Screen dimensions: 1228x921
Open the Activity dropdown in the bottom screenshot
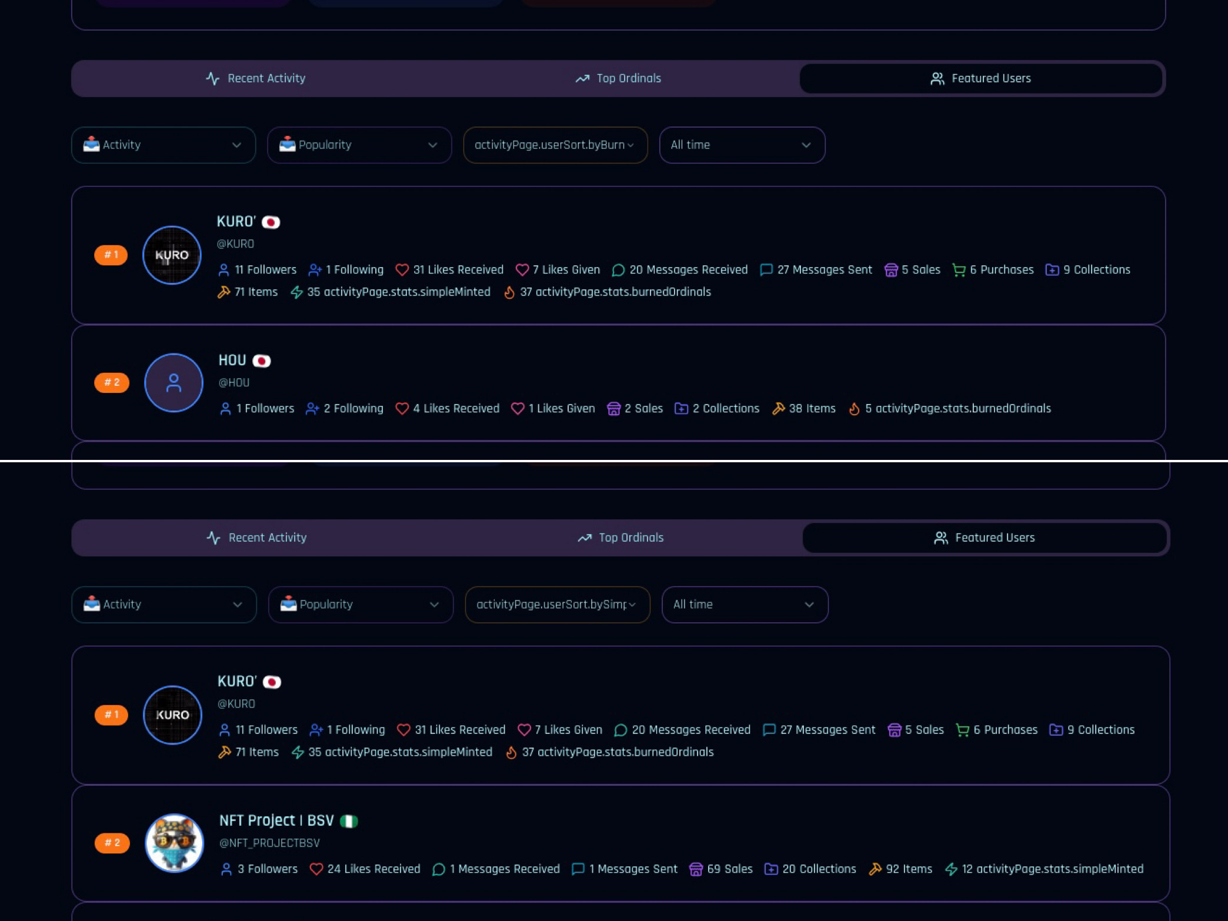pos(164,604)
